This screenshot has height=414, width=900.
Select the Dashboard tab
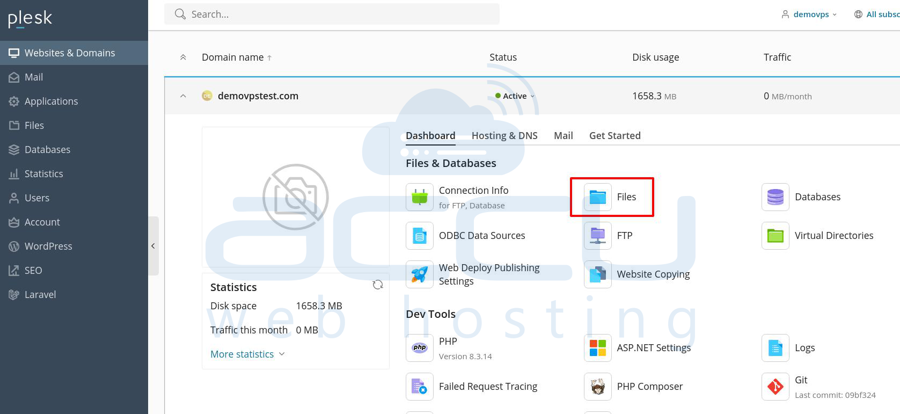[x=430, y=136]
